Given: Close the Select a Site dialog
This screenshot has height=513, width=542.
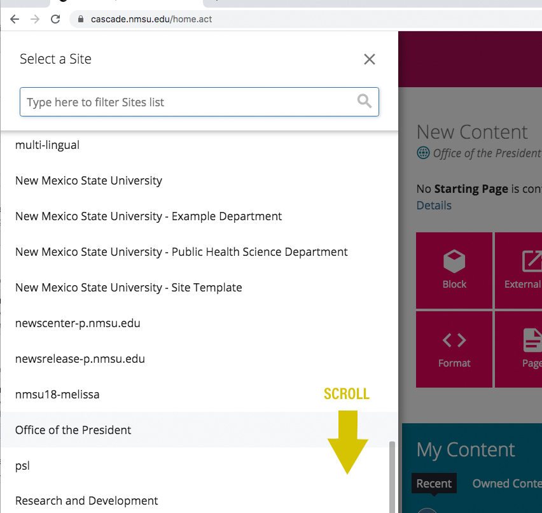Looking at the screenshot, I should [369, 59].
